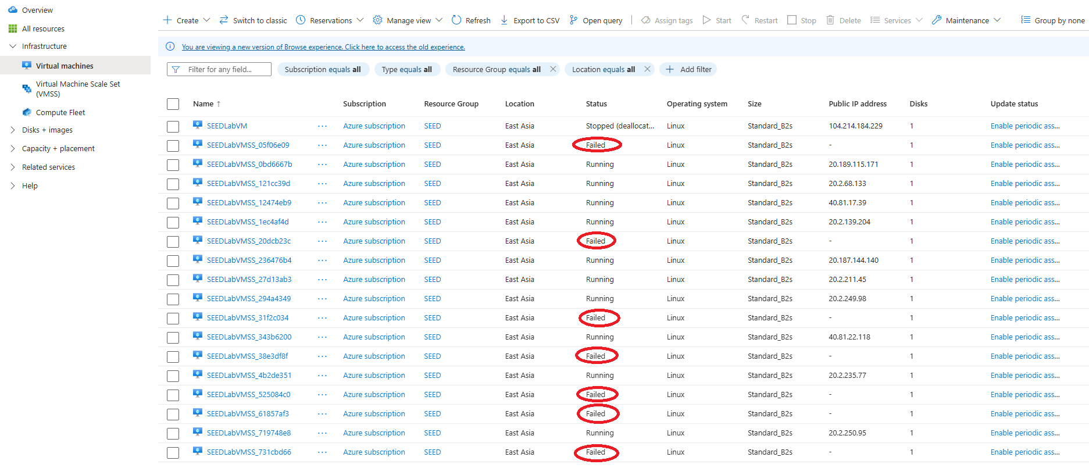This screenshot has height=475, width=1089.
Task: Open SEEDLabVMSS_121cc39d VM link
Action: 248,184
